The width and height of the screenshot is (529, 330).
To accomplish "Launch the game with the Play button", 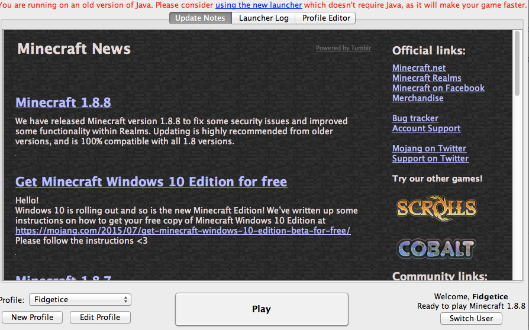I will coord(262,309).
